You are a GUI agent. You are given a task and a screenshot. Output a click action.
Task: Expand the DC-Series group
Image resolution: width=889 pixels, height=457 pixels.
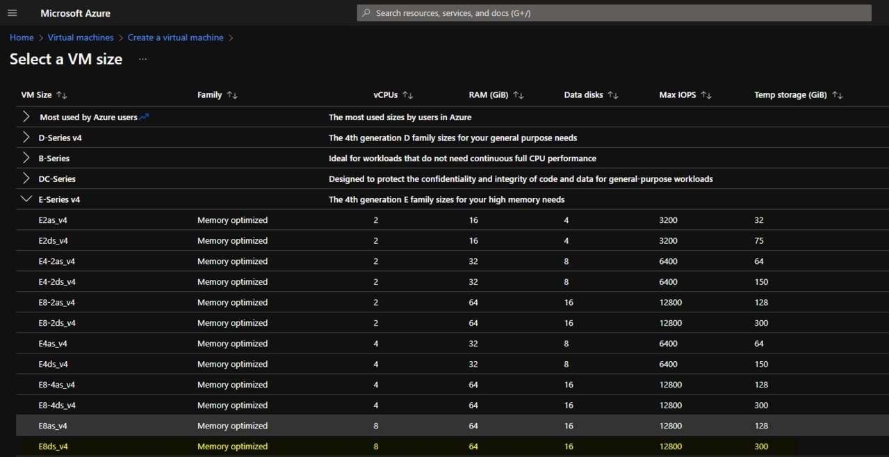(26, 178)
